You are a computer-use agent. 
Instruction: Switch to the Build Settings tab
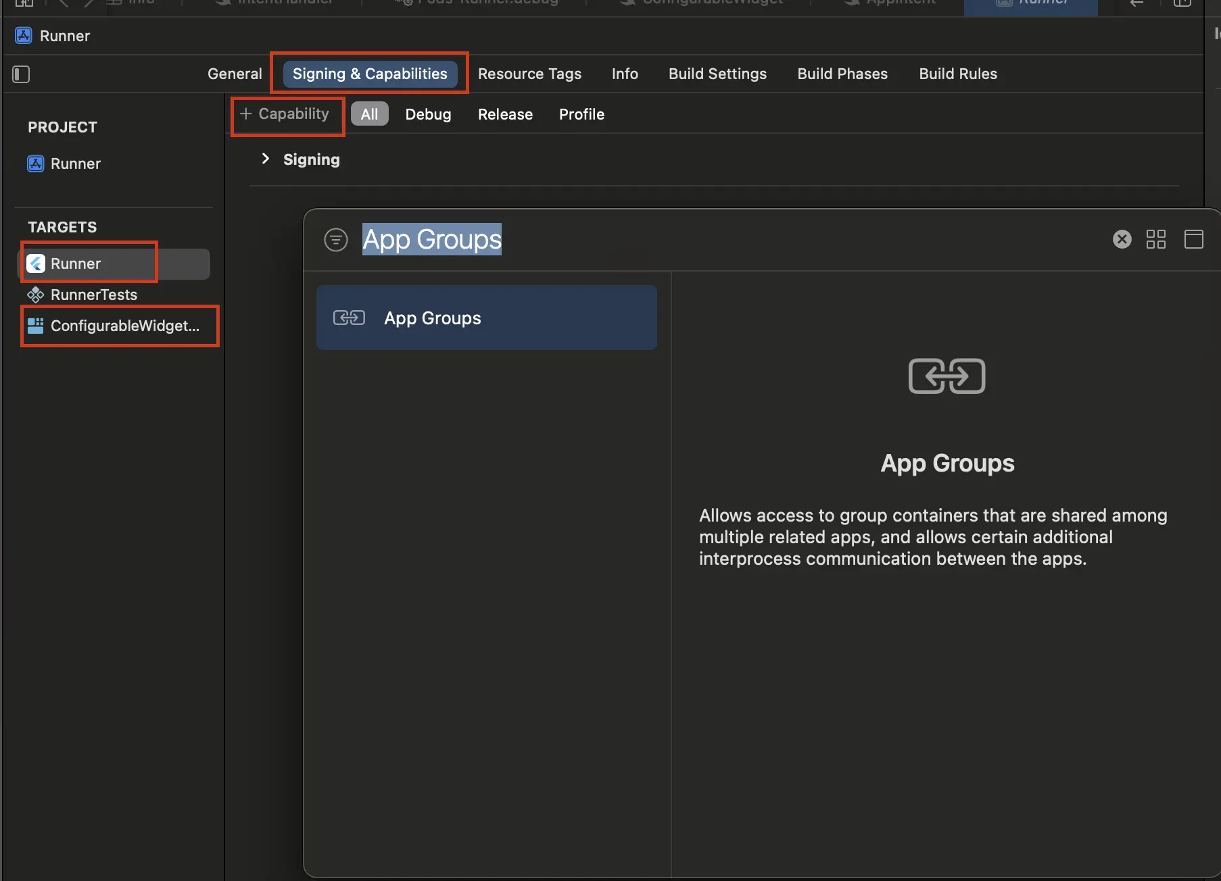tap(717, 74)
